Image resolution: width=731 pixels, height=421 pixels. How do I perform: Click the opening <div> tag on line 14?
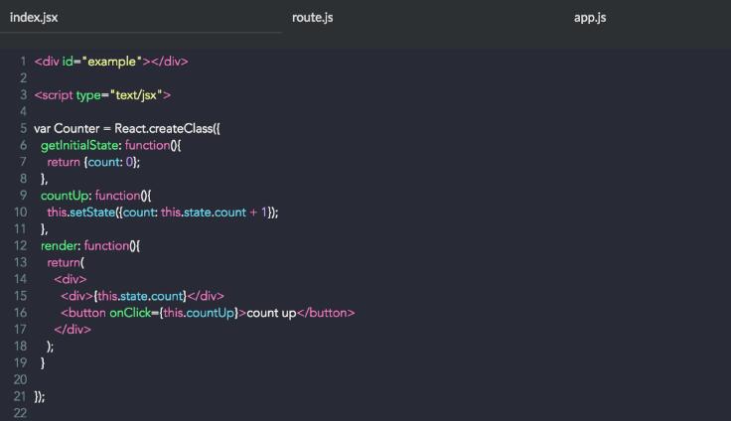tap(71, 279)
